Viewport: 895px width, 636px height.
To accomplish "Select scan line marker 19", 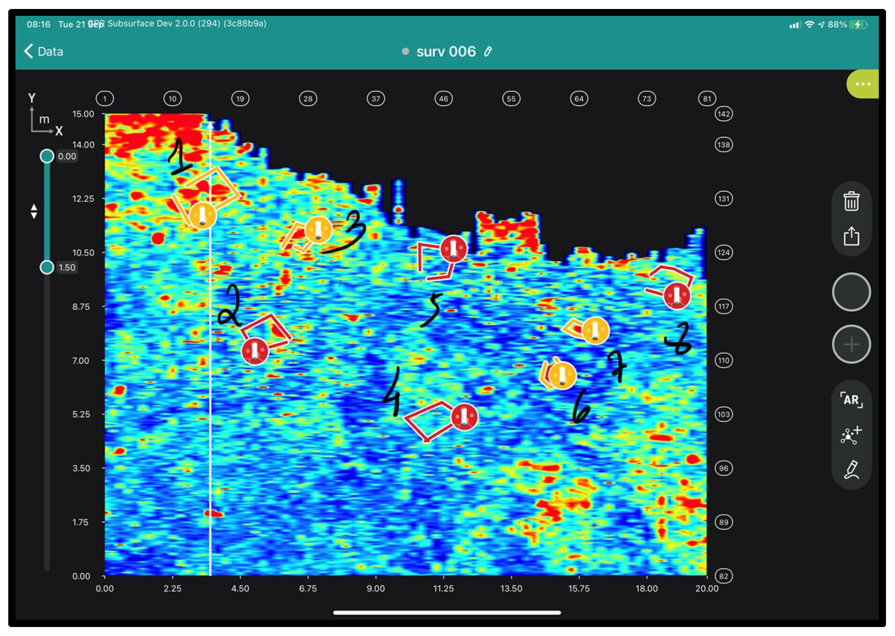I will tap(240, 99).
